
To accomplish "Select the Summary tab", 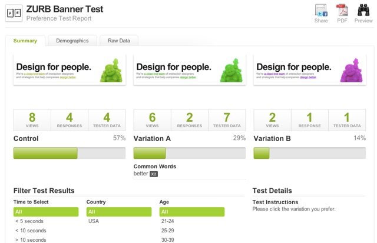I will (x=25, y=41).
